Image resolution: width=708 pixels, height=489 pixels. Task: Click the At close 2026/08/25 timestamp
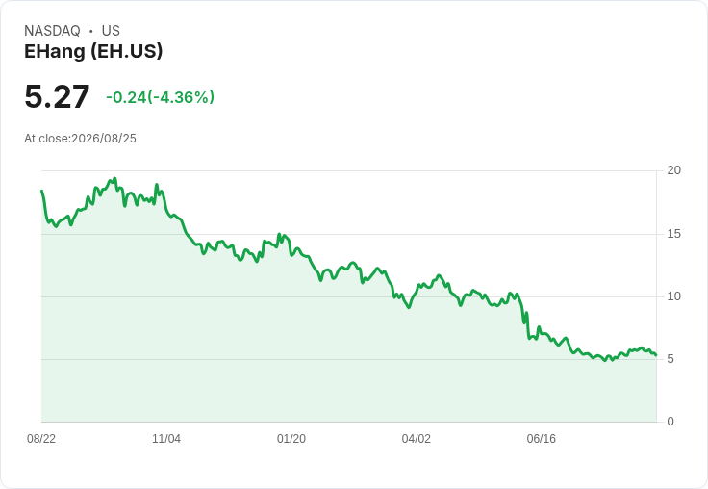pos(81,139)
